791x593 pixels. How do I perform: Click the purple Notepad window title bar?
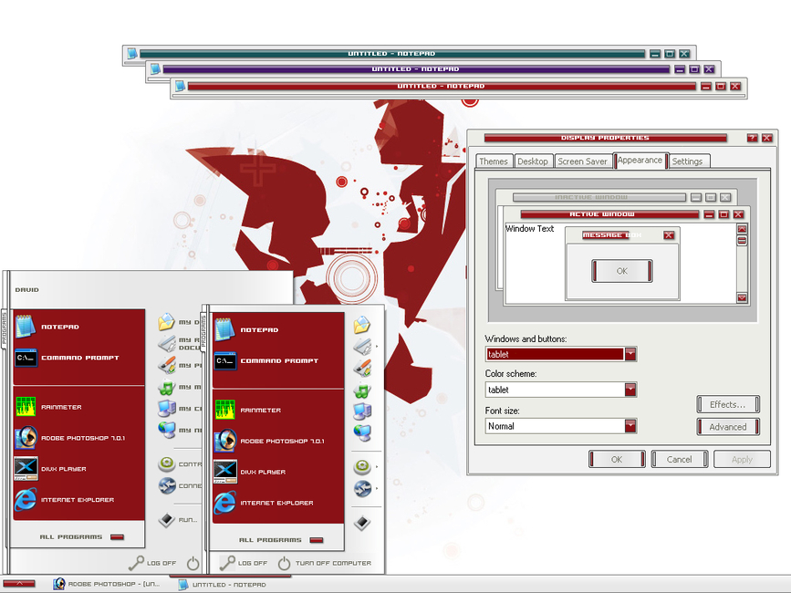(x=416, y=69)
